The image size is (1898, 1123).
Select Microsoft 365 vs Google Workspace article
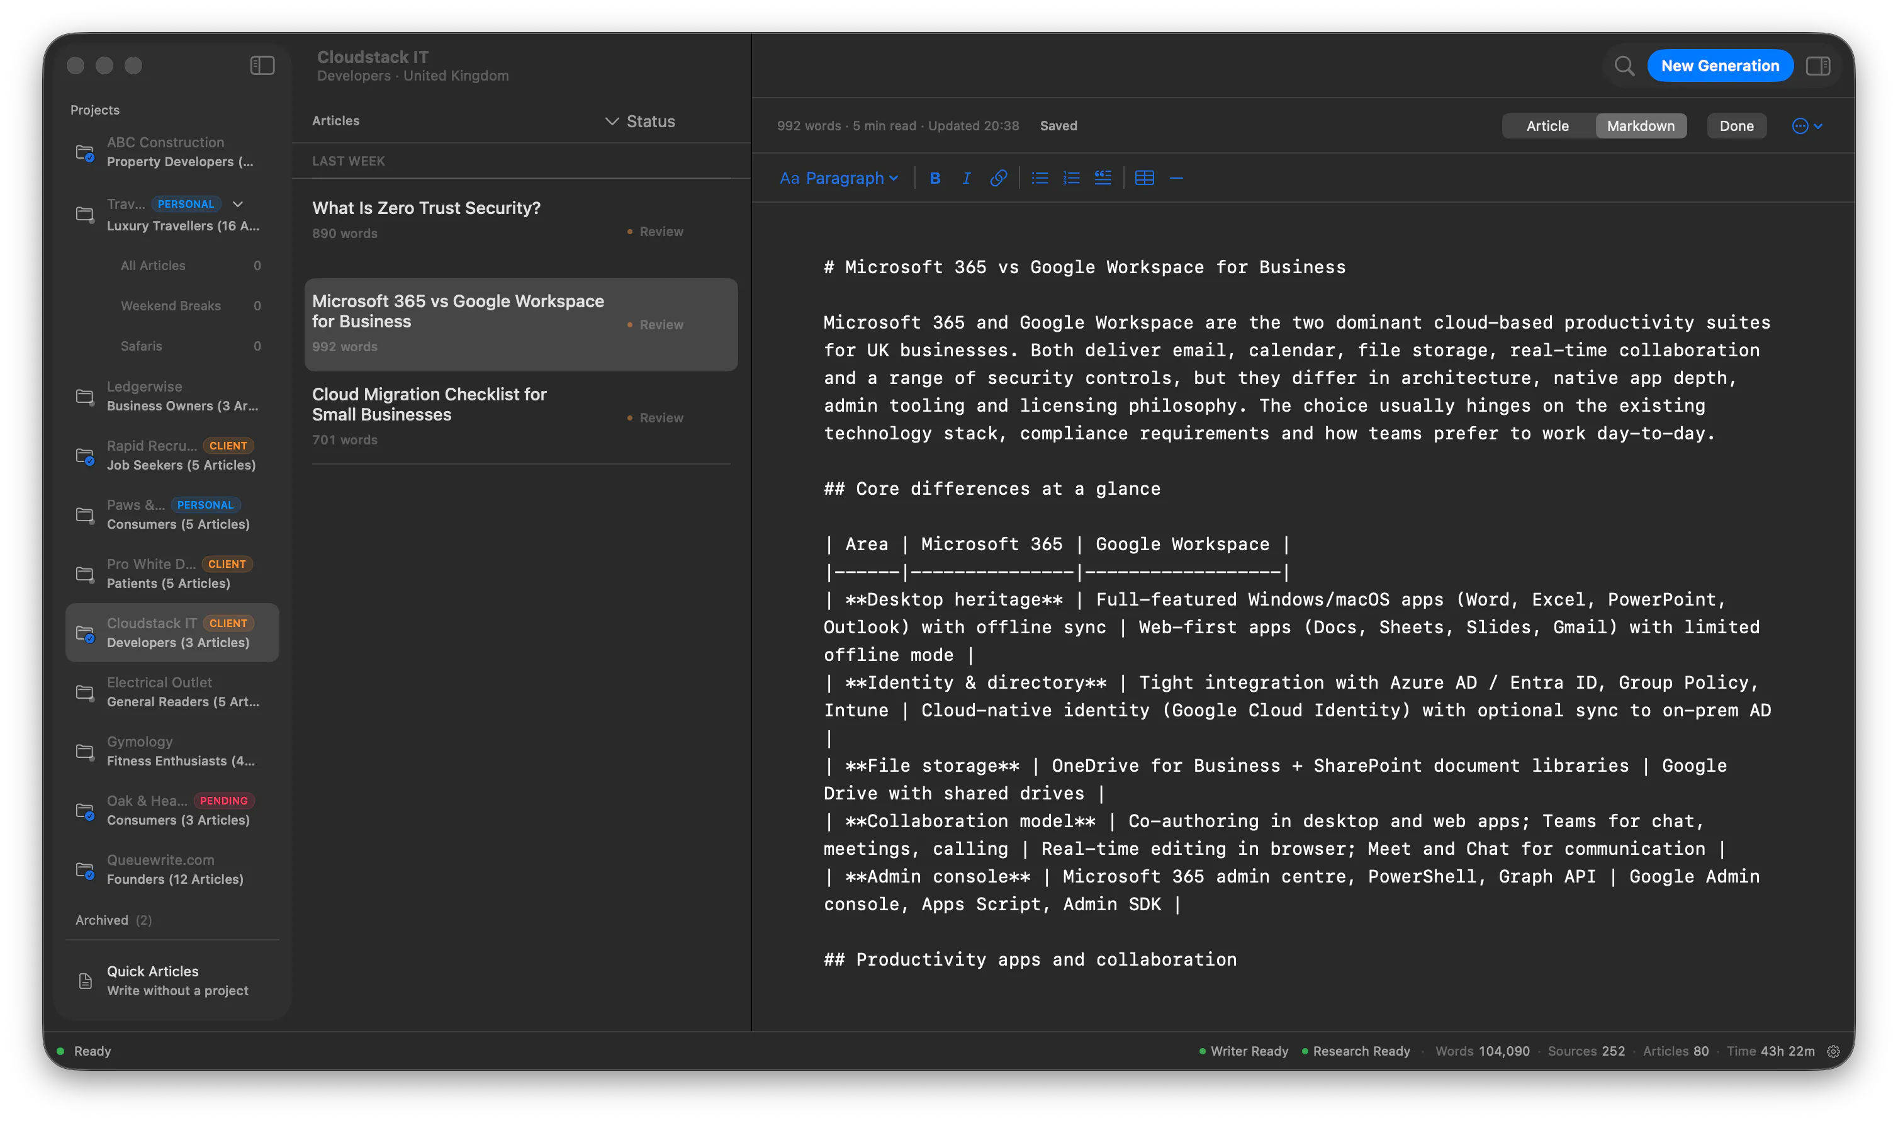(520, 324)
